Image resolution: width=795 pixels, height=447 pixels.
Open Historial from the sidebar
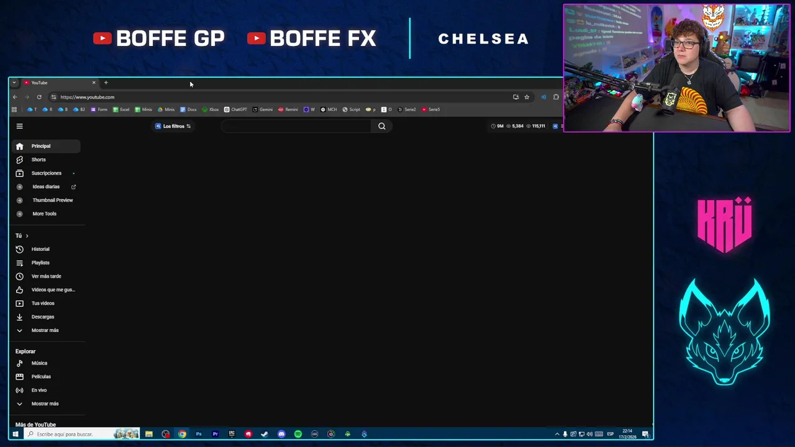click(45, 249)
